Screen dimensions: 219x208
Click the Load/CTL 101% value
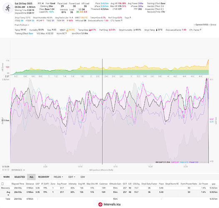pyautogui.click(x=51, y=12)
